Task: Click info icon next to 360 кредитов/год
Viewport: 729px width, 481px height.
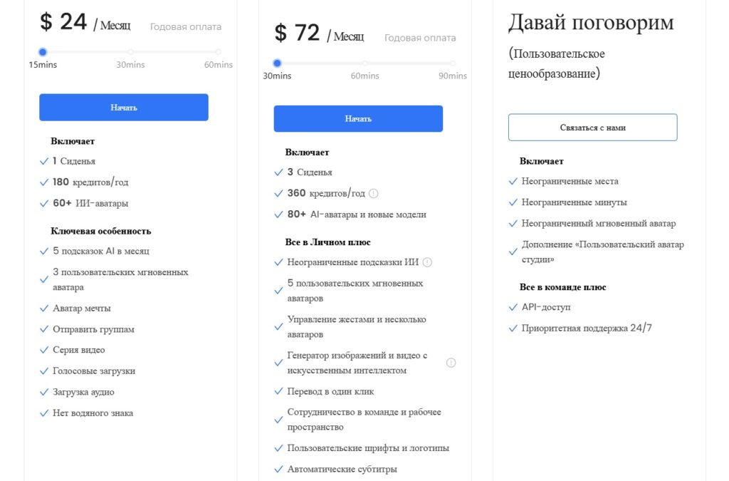Action: pos(373,194)
